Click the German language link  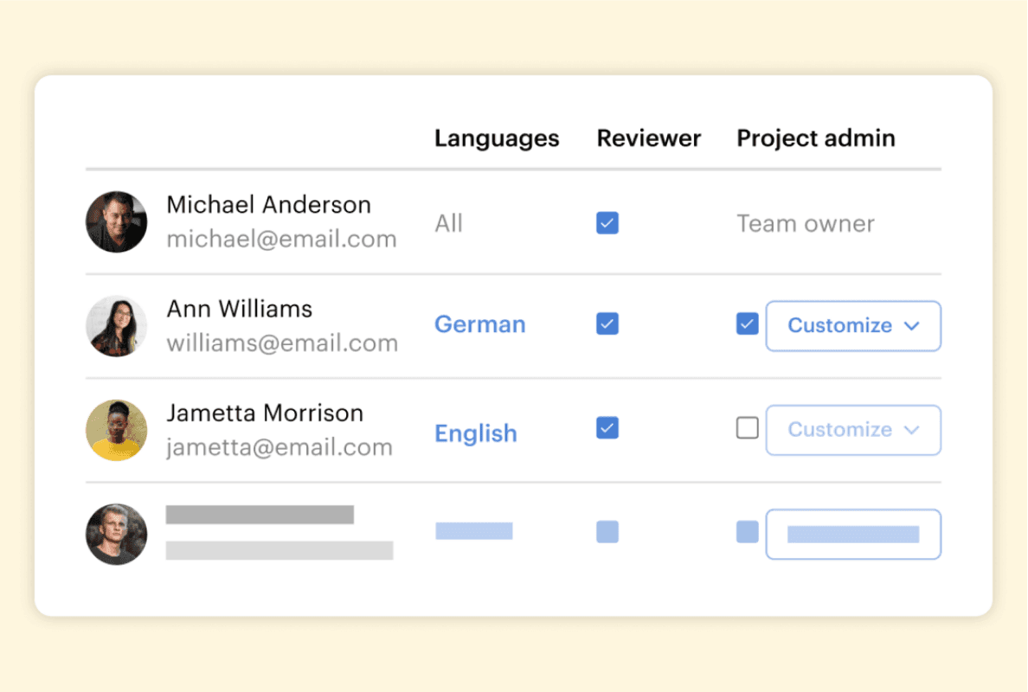(x=479, y=324)
